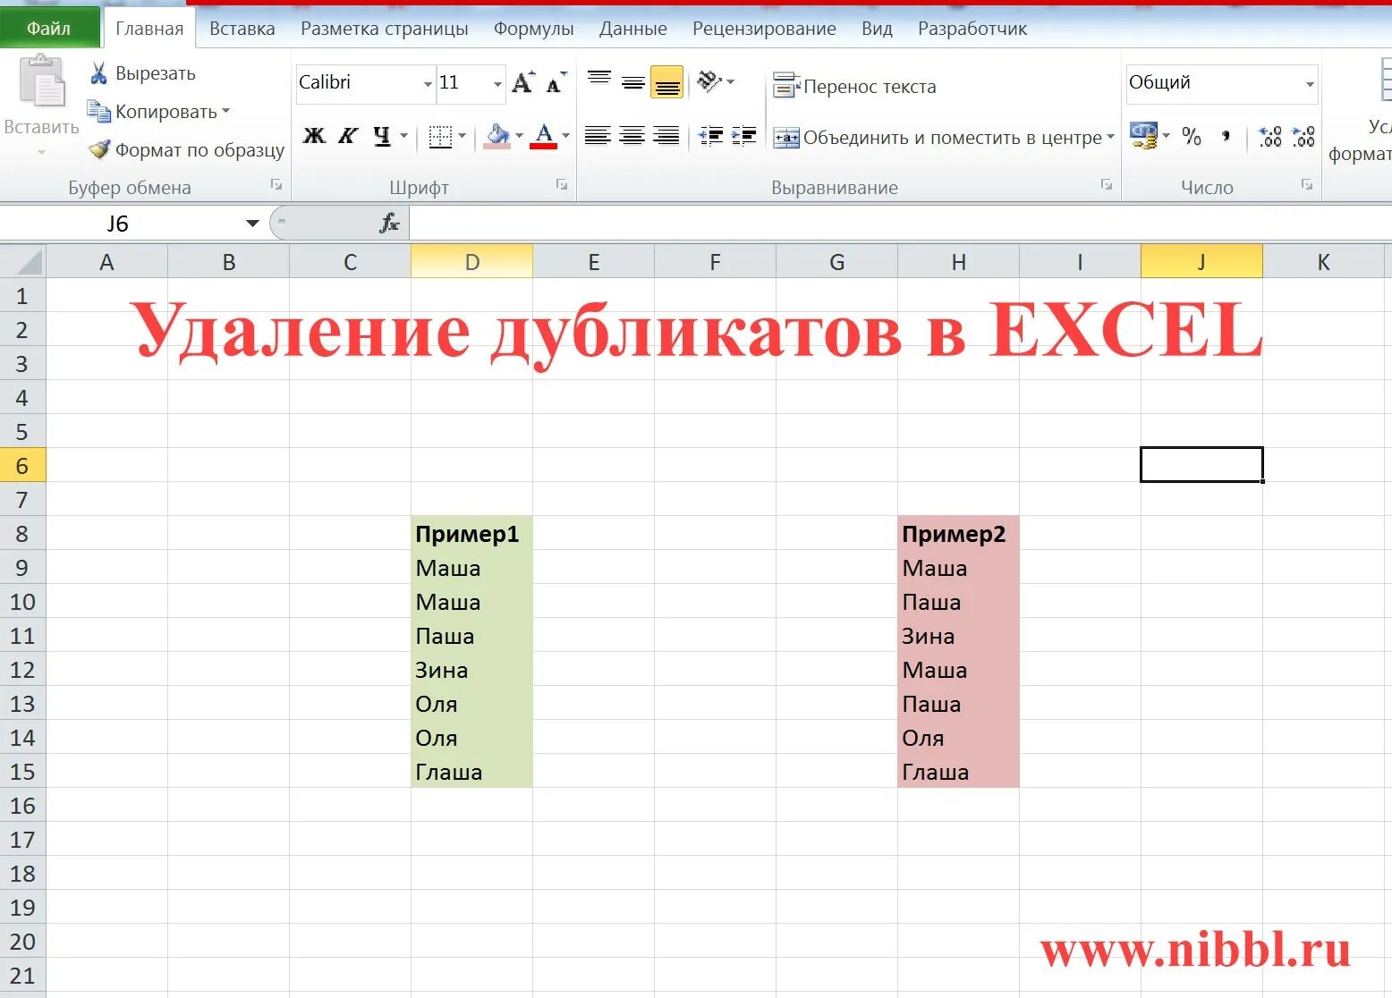Select Зина cell in column H
The width and height of the screenshot is (1392, 998).
click(958, 636)
